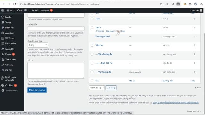Open the Văn trung đại category link
Image resolution: width=205 pixels, height=115 pixels.
pyautogui.click(x=105, y=72)
